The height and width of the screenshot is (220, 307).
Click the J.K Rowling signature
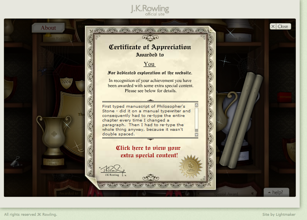(113, 170)
